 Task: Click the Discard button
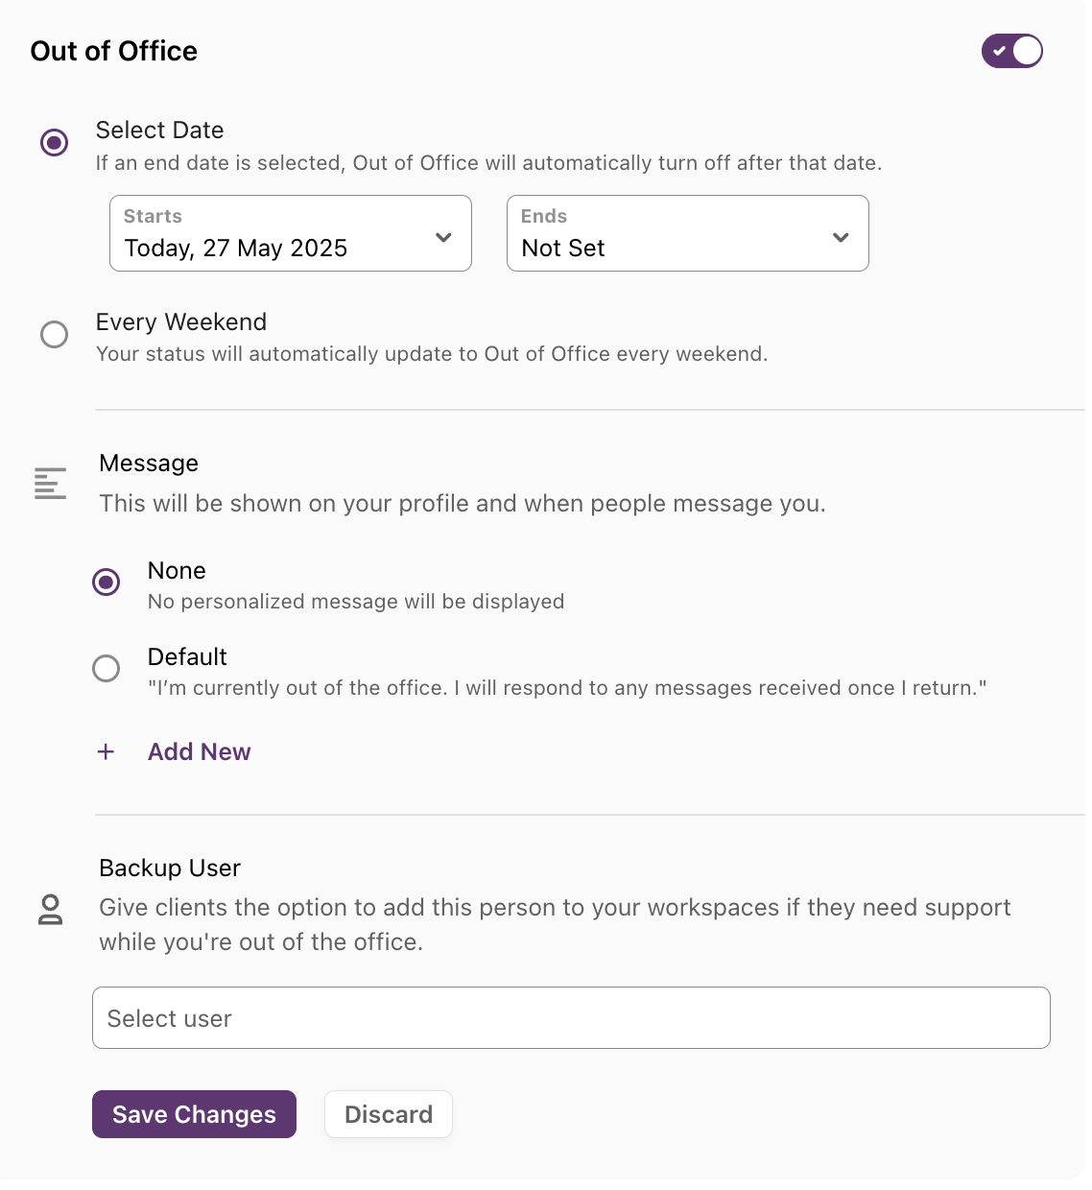point(388,1114)
